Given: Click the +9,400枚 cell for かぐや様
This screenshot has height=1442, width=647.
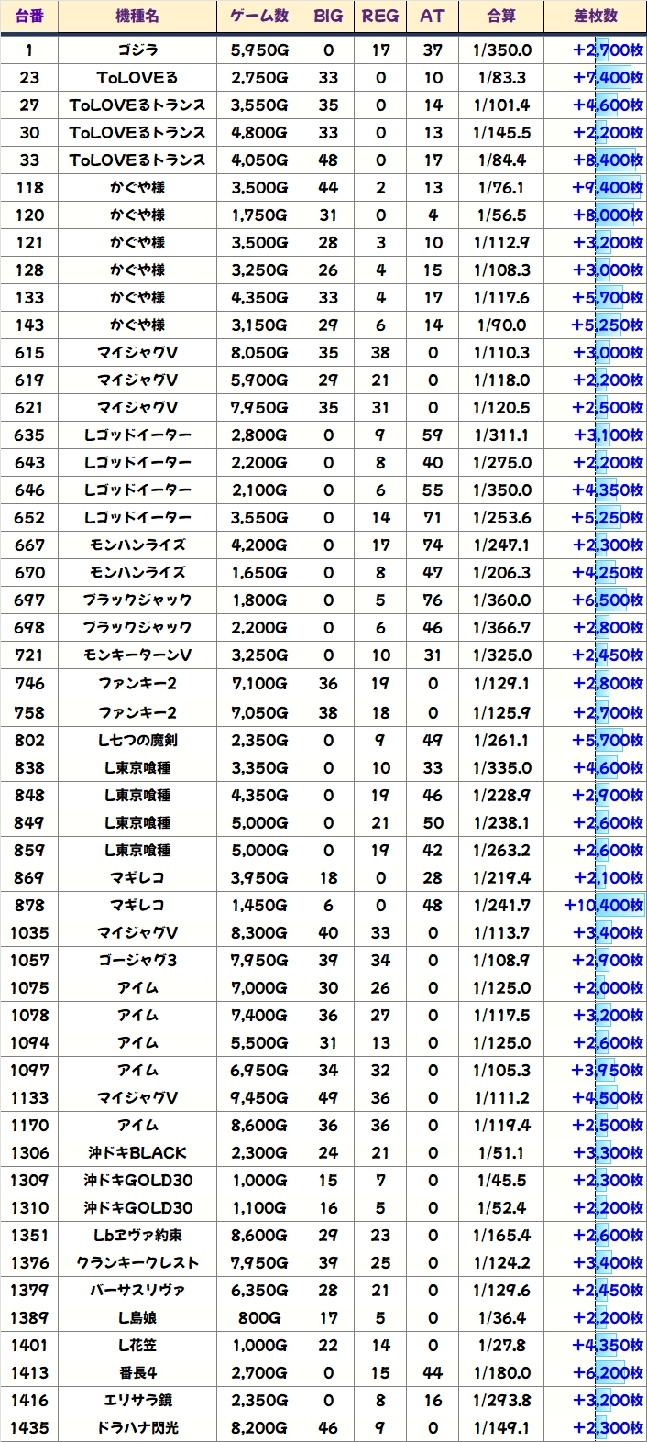Looking at the screenshot, I should pyautogui.click(x=596, y=188).
